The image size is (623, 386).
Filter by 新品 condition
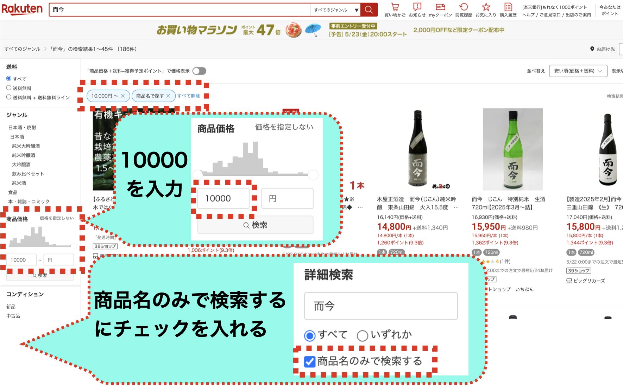tap(11, 307)
